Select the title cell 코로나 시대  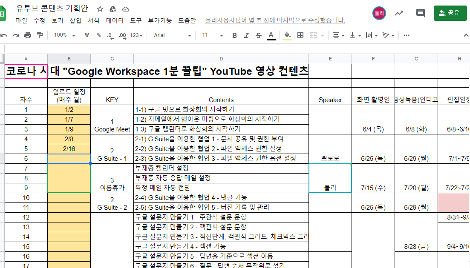[26, 71]
